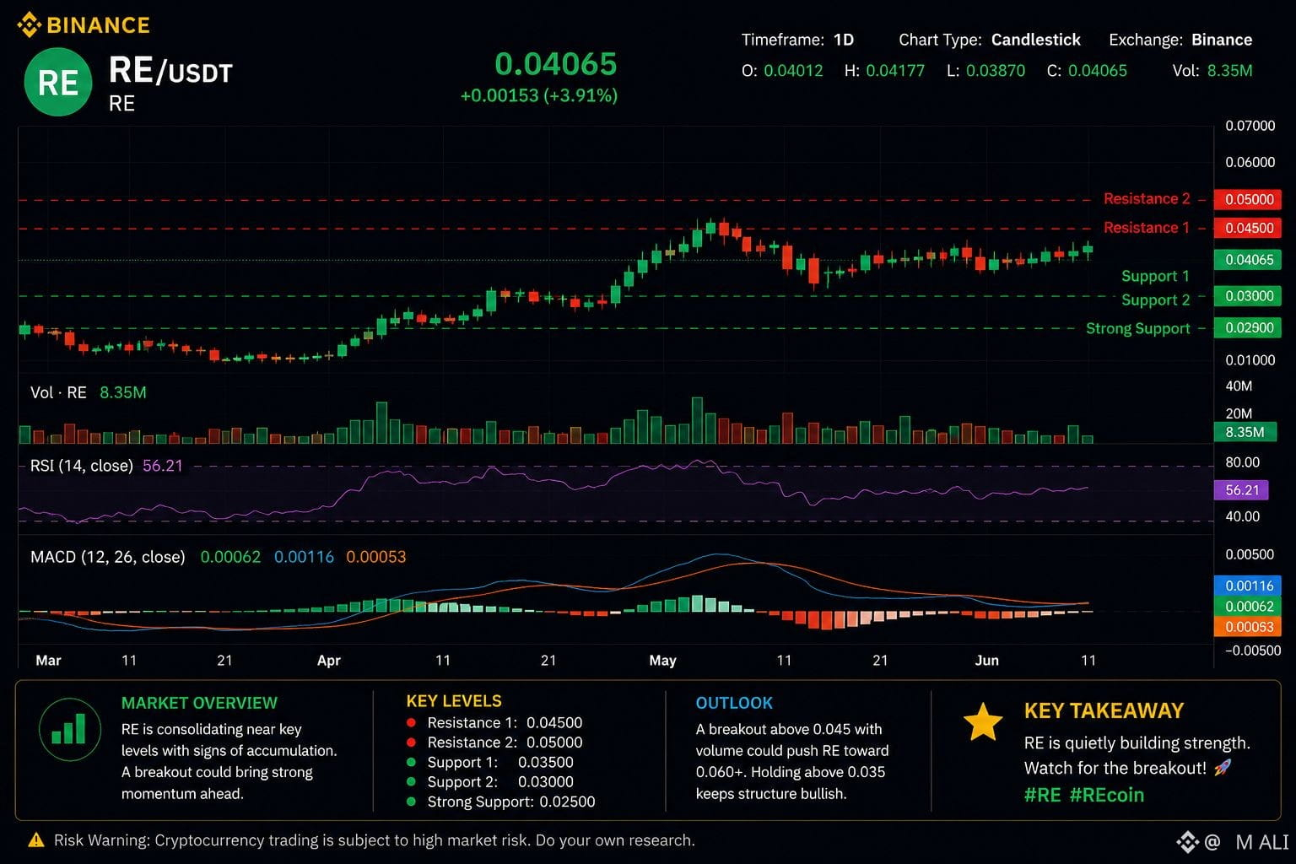Click the small Binance logo beside M ALI
Image resolution: width=1296 pixels, height=864 pixels.
point(1188,841)
